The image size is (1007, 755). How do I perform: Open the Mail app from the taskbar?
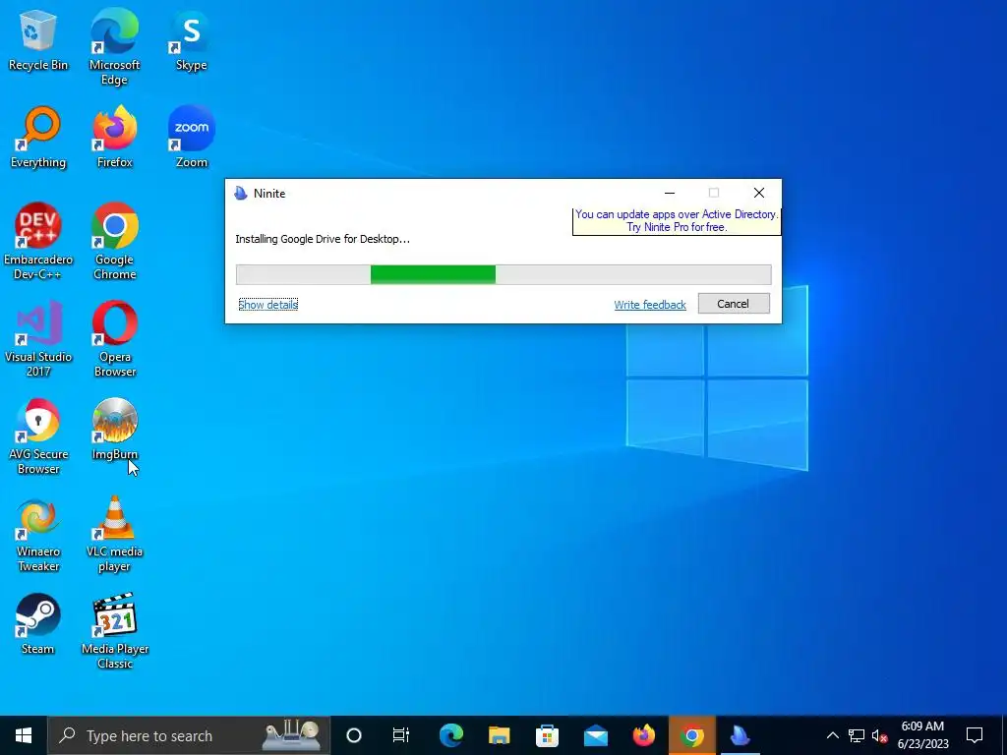point(595,735)
